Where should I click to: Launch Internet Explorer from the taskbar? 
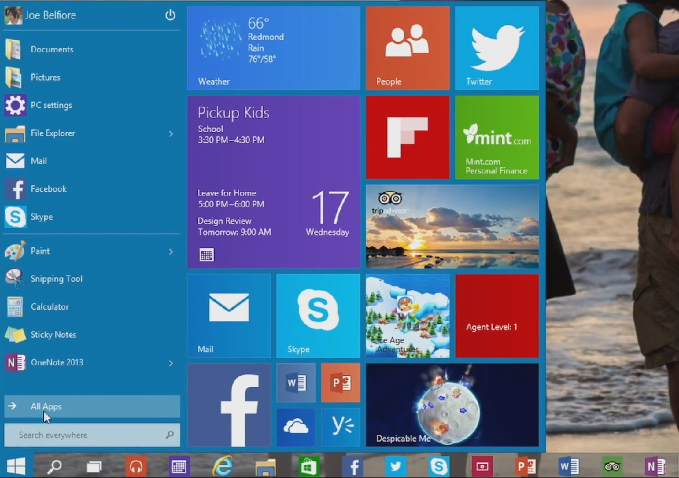pos(222,466)
